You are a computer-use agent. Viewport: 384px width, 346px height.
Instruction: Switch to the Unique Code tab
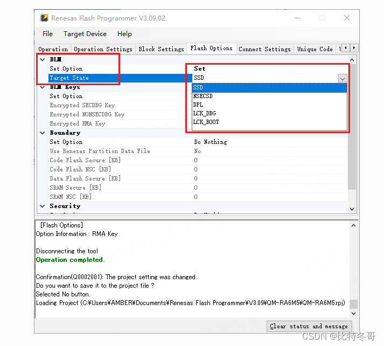click(x=315, y=49)
